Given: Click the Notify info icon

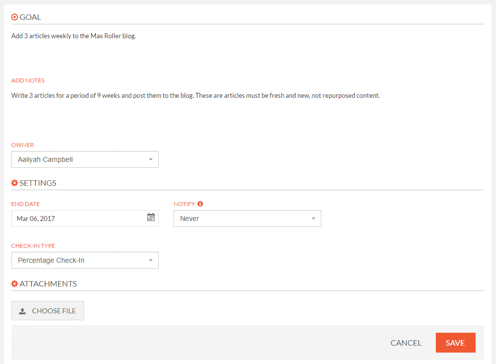Looking at the screenshot, I should [200, 204].
